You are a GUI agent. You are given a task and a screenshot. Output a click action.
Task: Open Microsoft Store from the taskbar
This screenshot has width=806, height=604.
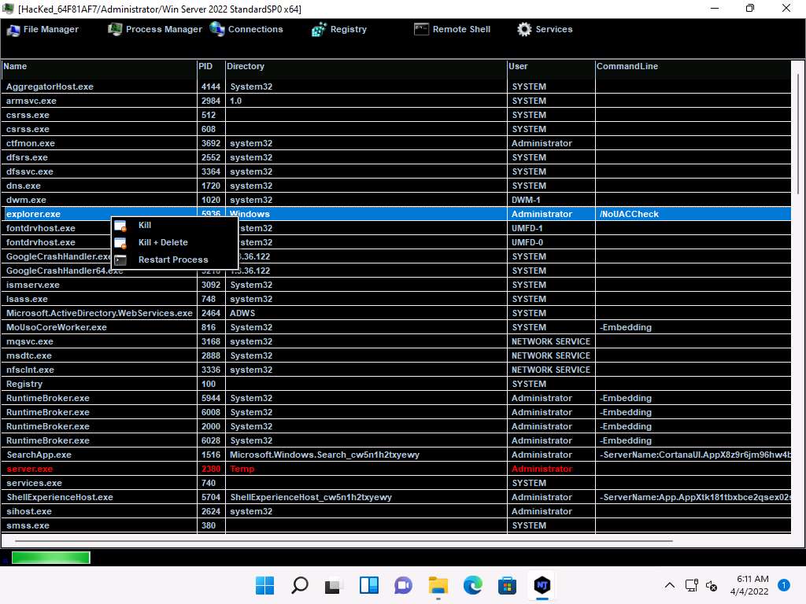(x=507, y=585)
